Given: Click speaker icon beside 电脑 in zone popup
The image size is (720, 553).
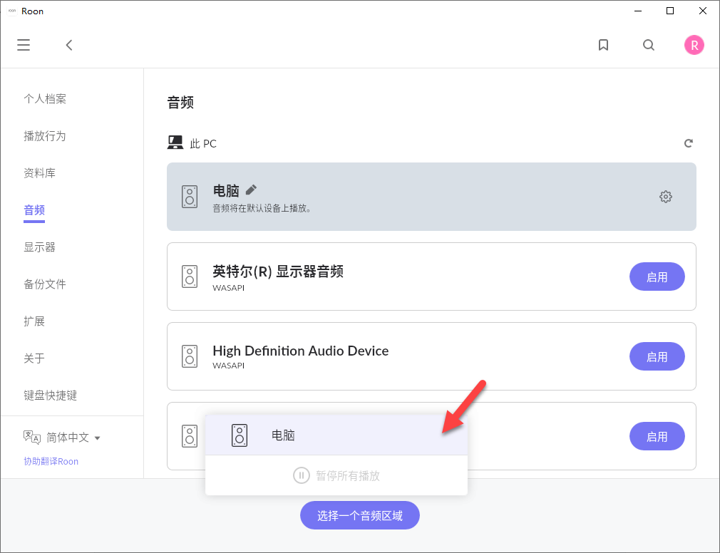Looking at the screenshot, I should (x=240, y=435).
